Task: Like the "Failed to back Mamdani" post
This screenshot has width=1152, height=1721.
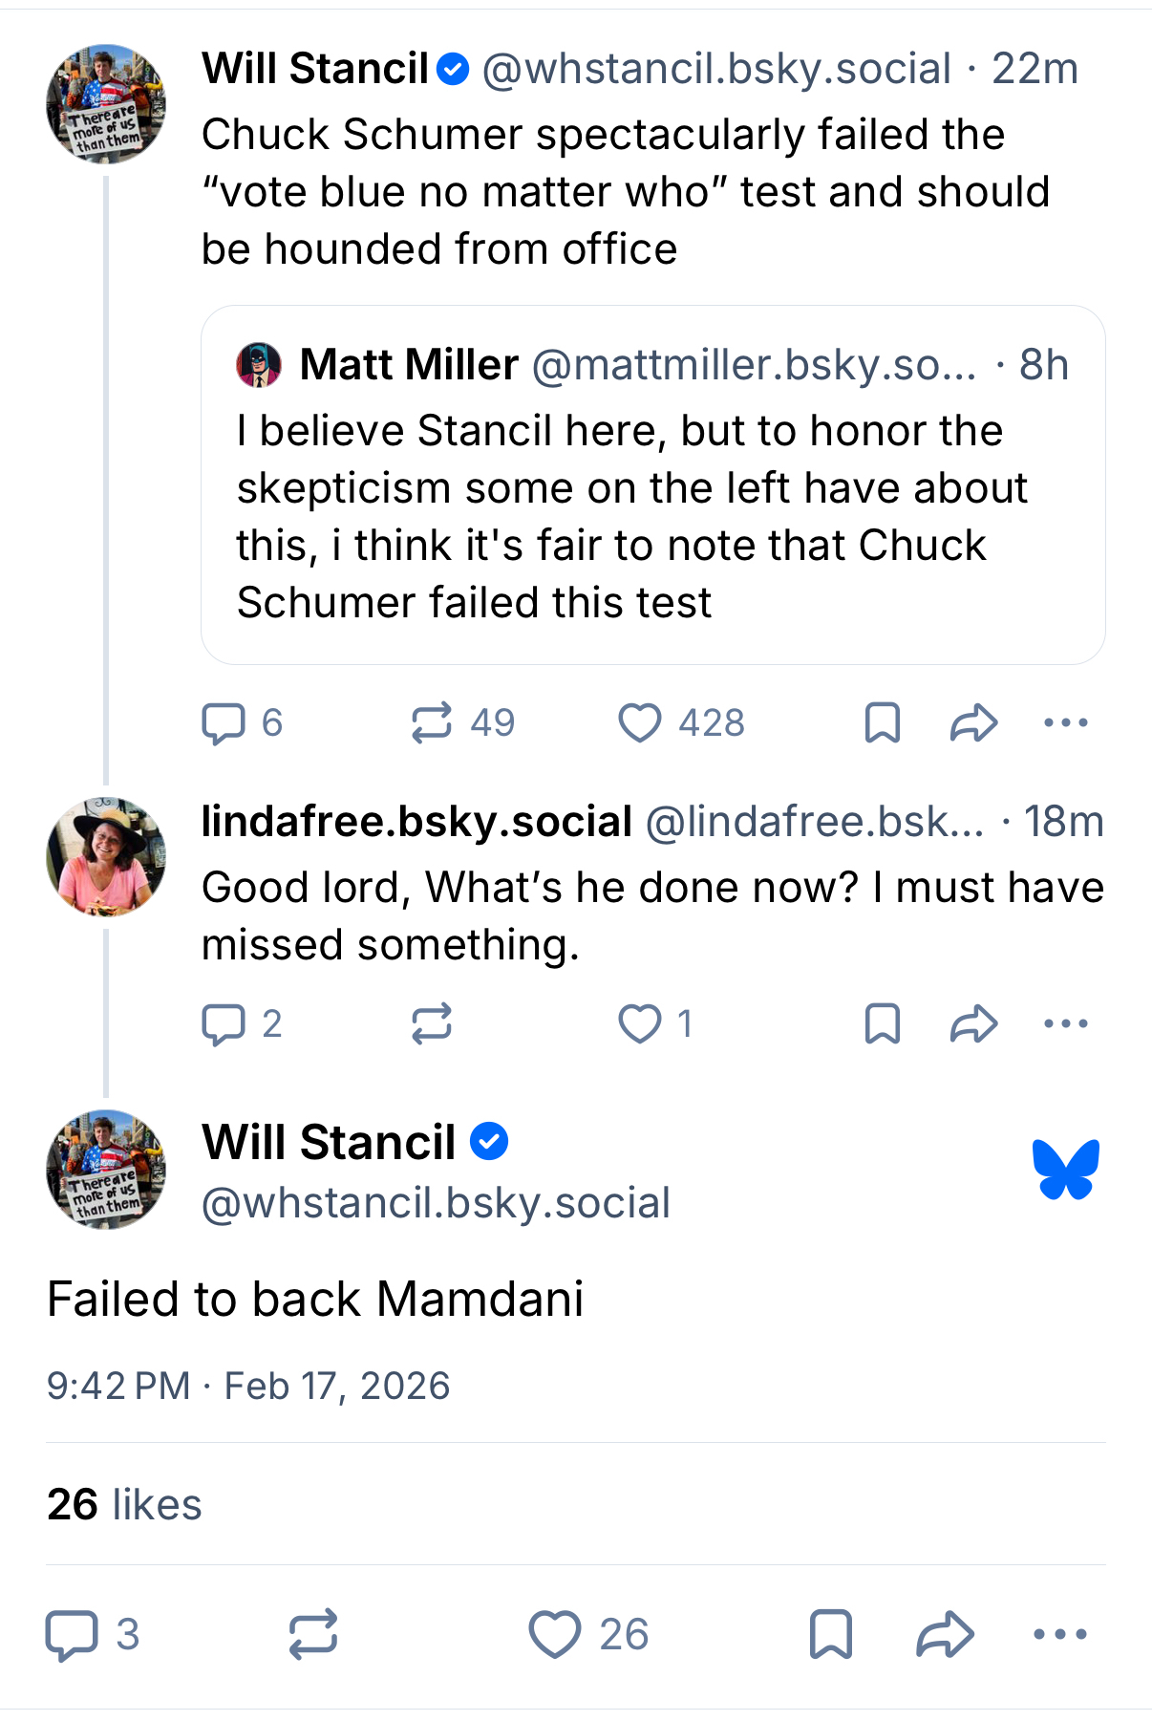Action: pos(555,1634)
